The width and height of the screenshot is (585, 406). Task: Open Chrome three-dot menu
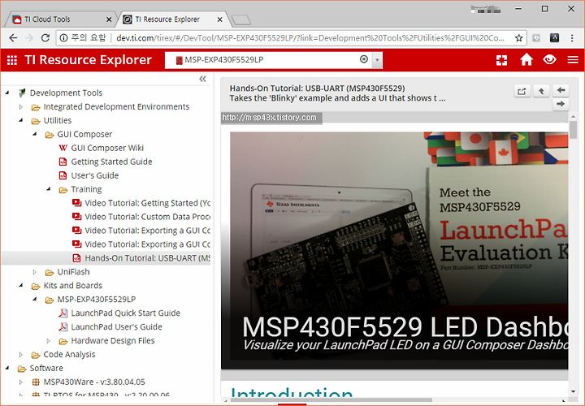coord(572,38)
